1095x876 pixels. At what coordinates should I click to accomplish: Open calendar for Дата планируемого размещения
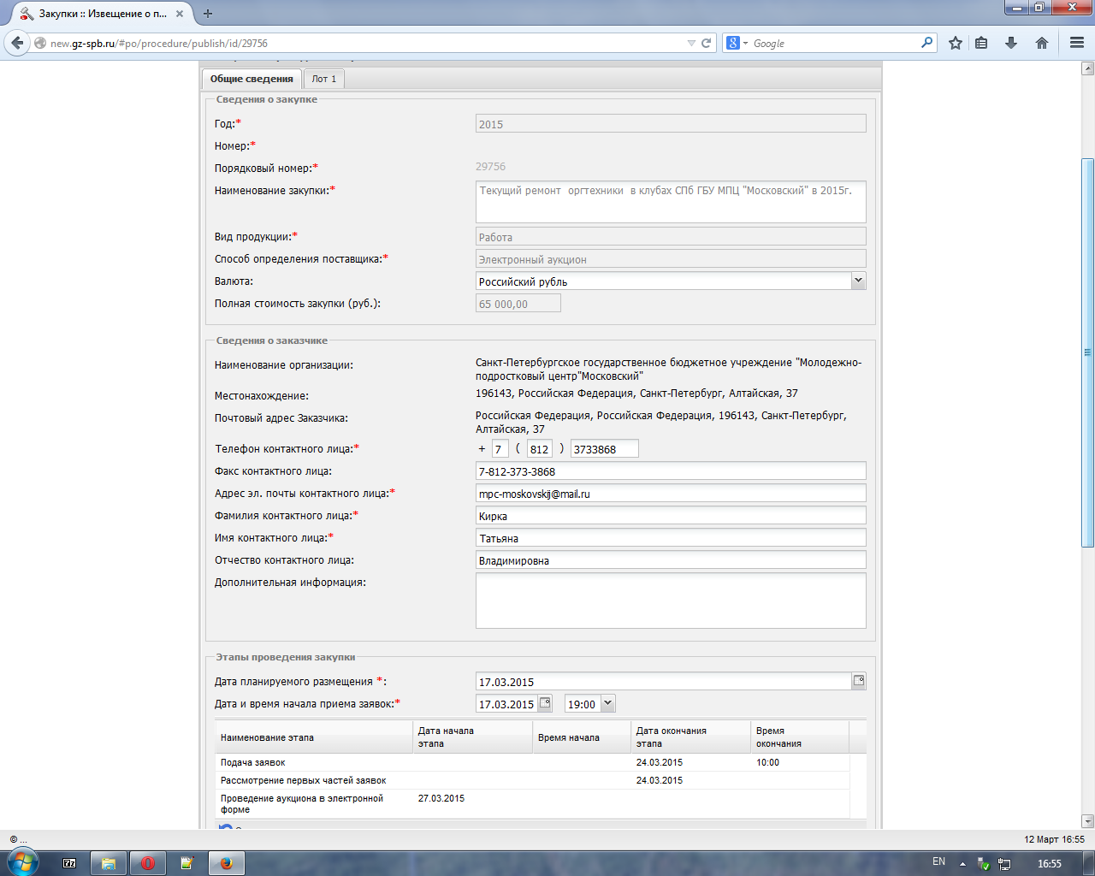(x=859, y=681)
